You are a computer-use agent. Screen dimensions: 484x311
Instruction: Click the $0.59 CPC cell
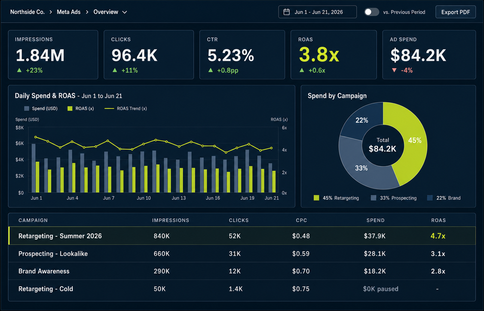pos(301,254)
